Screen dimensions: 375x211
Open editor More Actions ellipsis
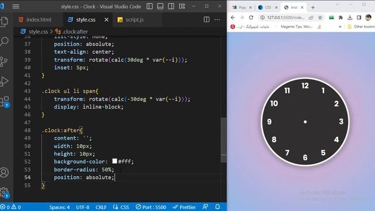(x=217, y=19)
